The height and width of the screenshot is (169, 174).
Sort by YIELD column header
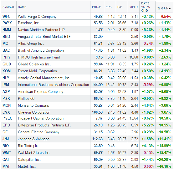[133, 7]
